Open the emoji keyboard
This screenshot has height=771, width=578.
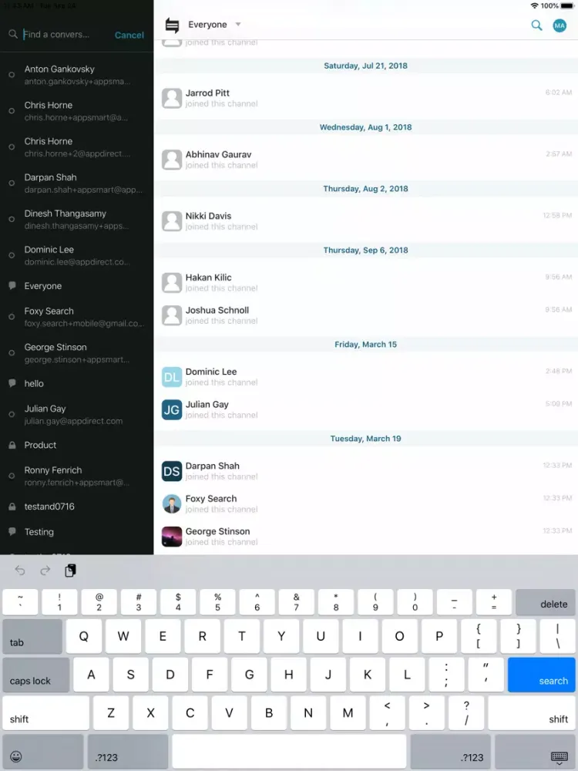15,756
